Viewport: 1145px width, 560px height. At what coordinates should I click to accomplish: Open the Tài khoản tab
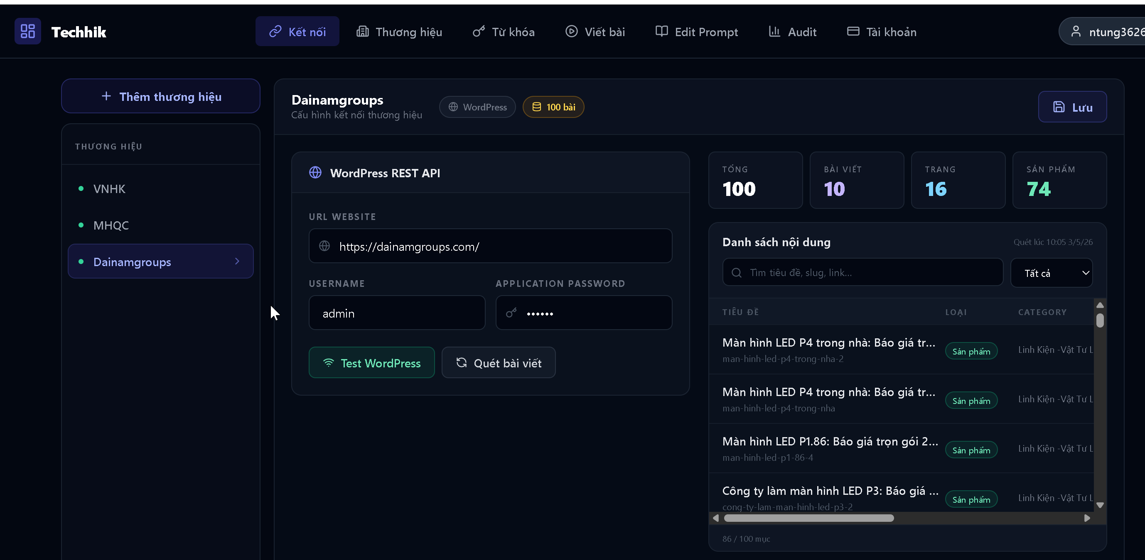882,32
